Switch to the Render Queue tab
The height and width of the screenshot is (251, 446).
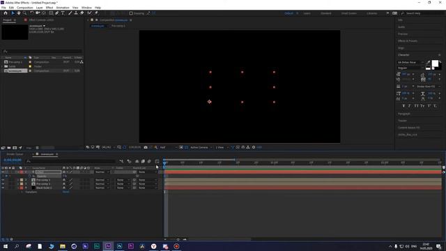15,154
